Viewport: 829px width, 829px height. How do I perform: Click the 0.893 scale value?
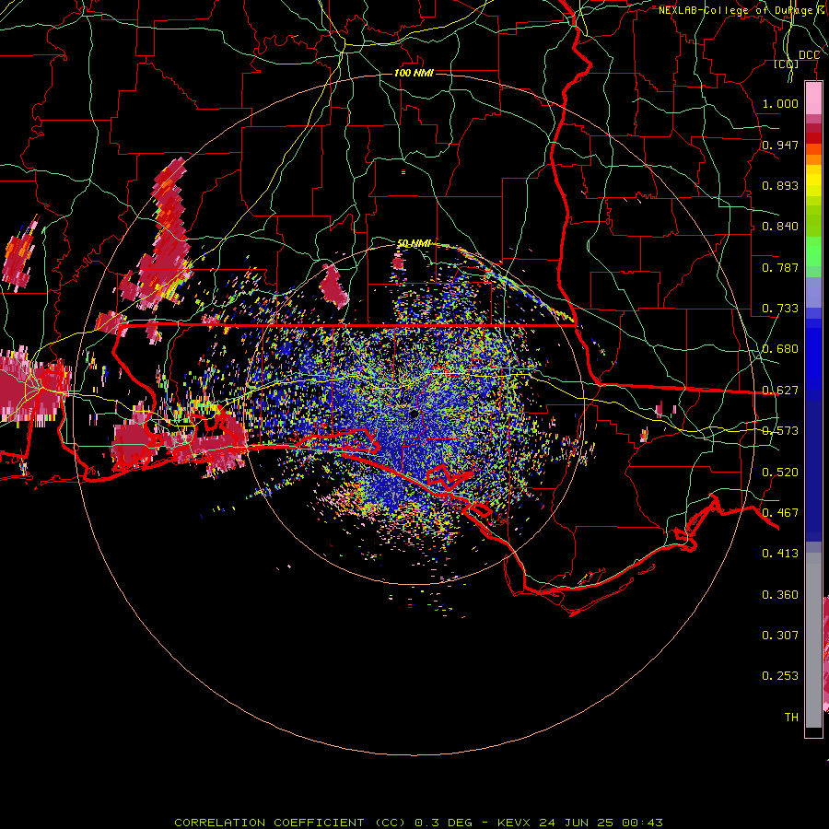[780, 185]
